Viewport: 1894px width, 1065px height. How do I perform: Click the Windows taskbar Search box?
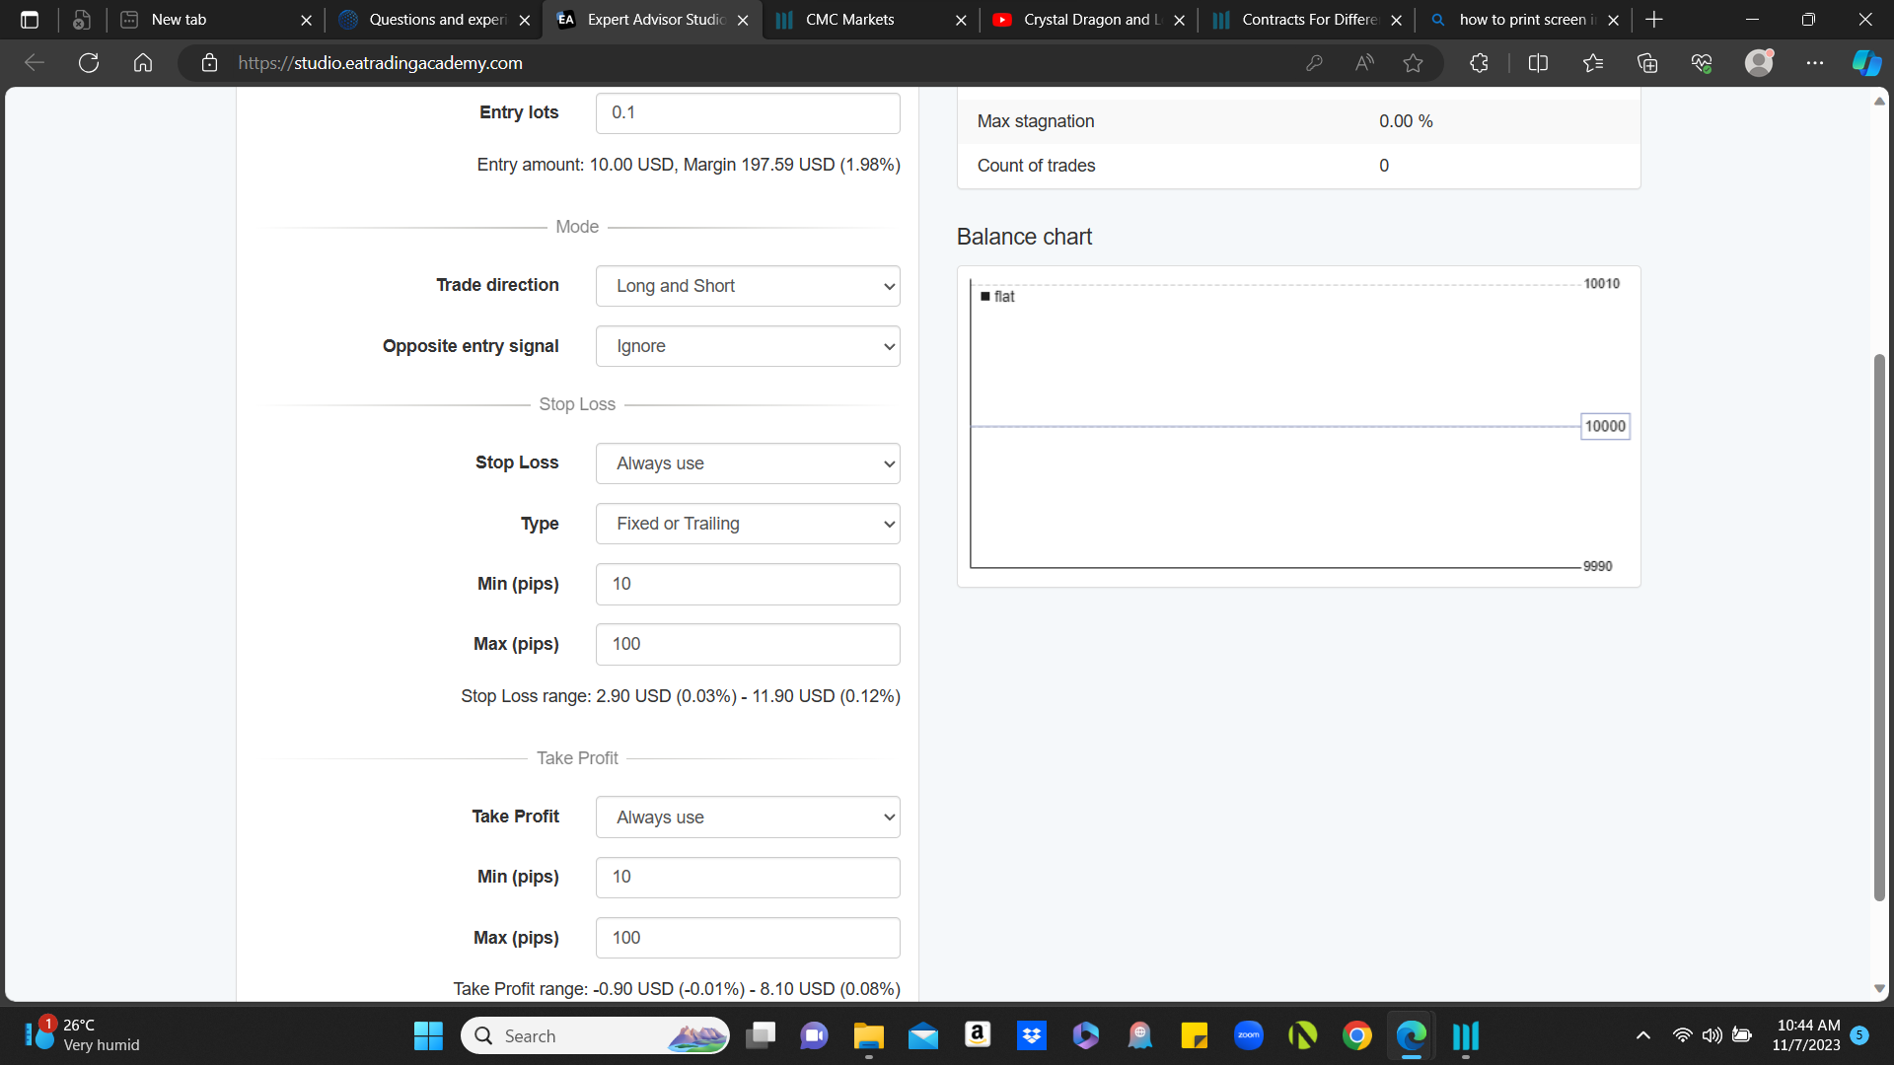(595, 1035)
